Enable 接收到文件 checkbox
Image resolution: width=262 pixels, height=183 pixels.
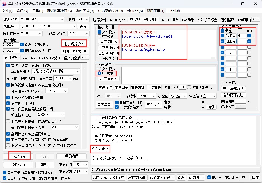99,59
